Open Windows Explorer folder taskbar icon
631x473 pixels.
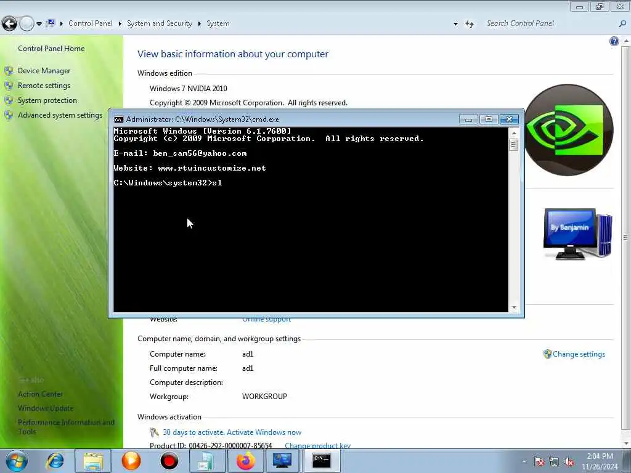click(x=94, y=461)
